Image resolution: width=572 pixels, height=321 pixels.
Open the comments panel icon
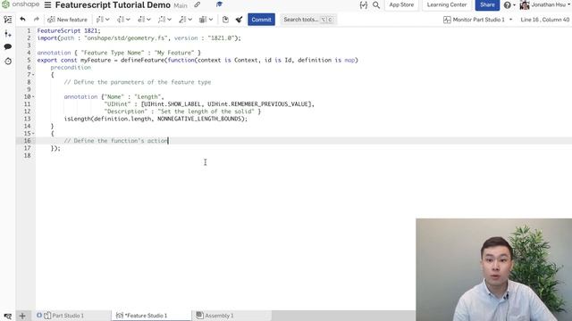[x=8, y=47]
